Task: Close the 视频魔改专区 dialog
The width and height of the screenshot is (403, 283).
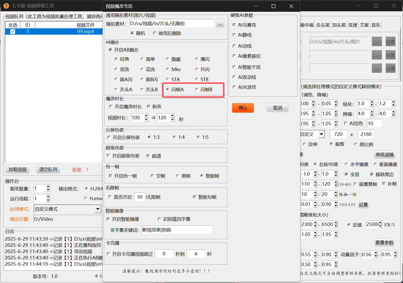Action: pyautogui.click(x=291, y=6)
